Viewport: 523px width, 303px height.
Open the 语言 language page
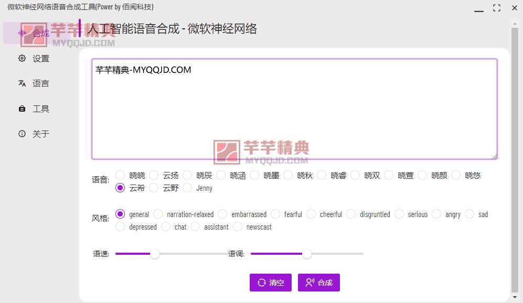(x=37, y=83)
